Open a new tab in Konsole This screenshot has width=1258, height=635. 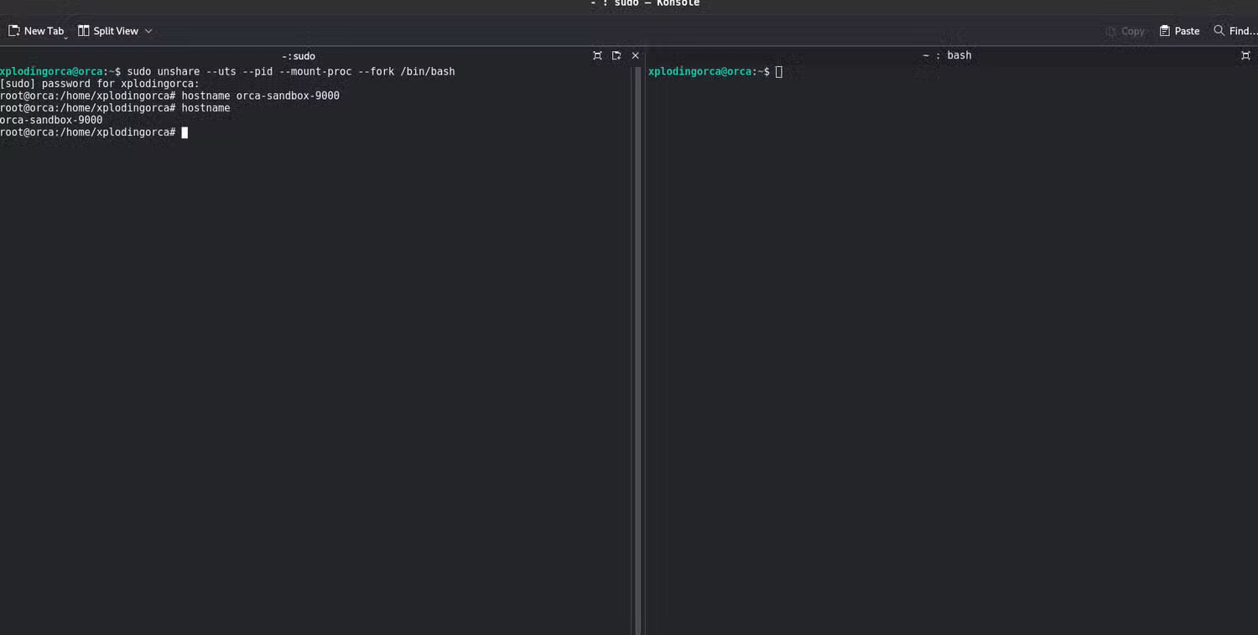click(35, 31)
